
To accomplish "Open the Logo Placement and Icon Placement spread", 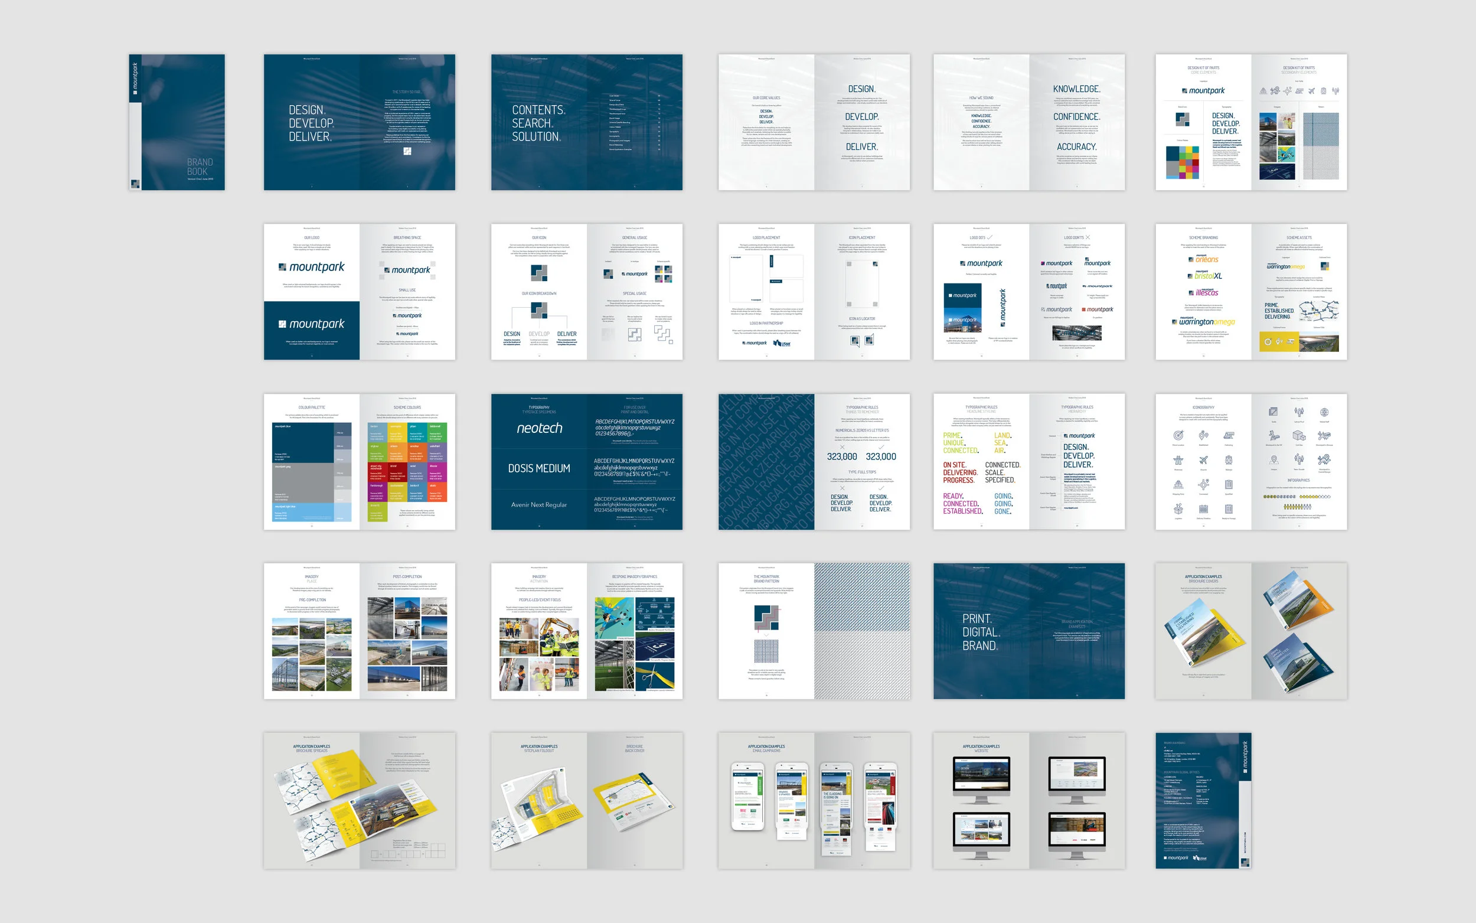I will 814,292.
